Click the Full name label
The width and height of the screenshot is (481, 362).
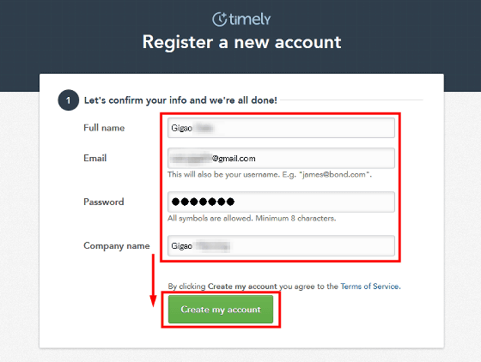pos(104,128)
